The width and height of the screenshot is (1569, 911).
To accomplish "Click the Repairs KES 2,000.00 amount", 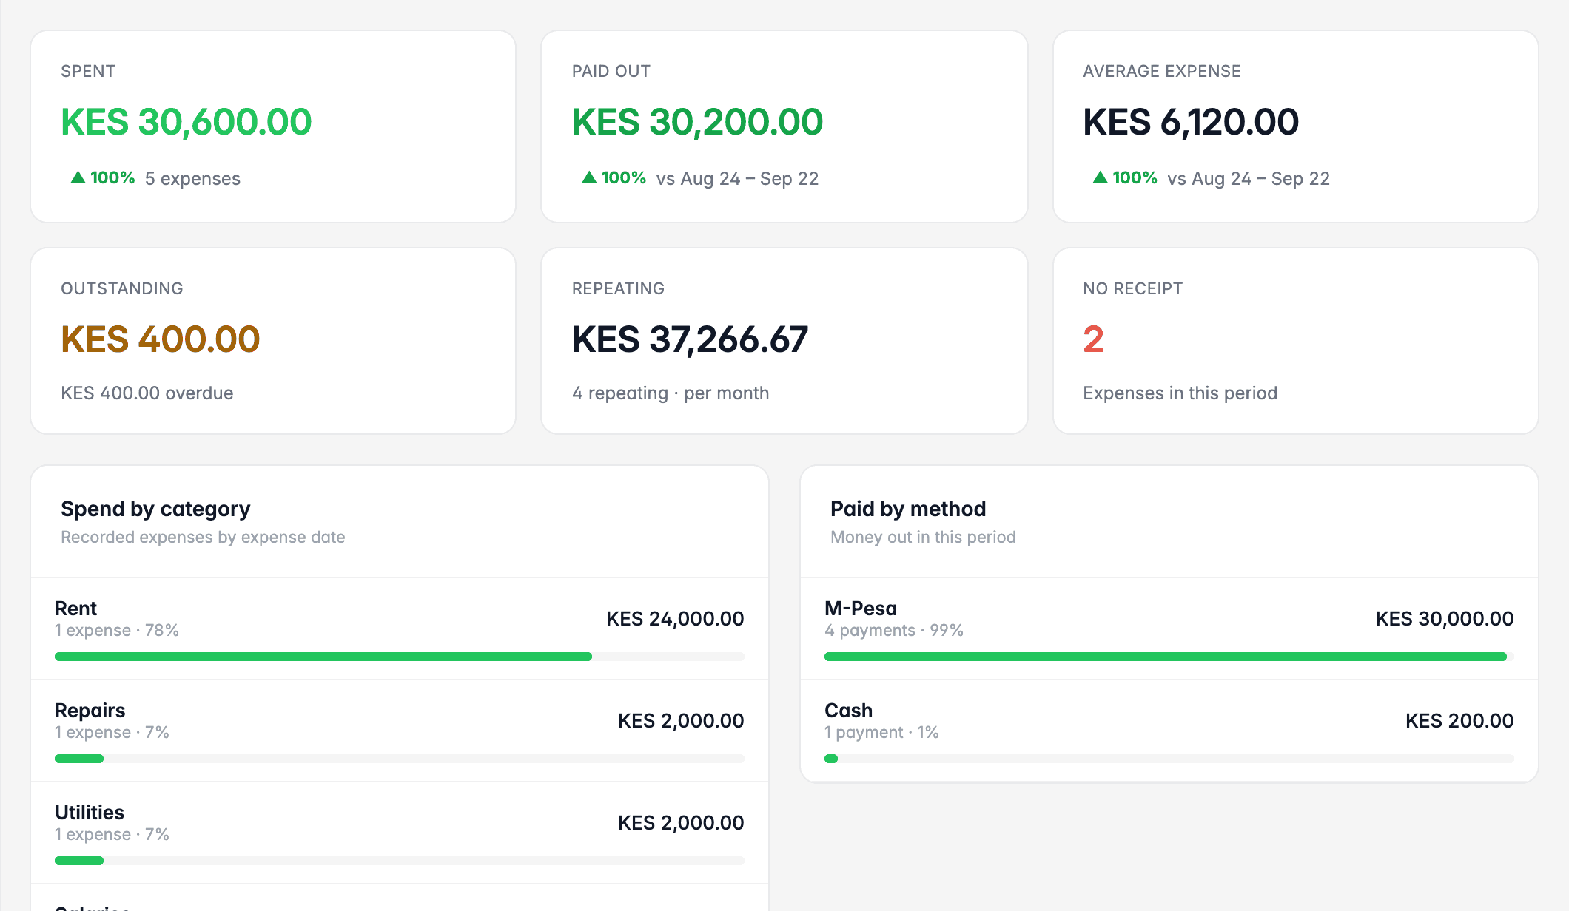I will click(x=681, y=721).
